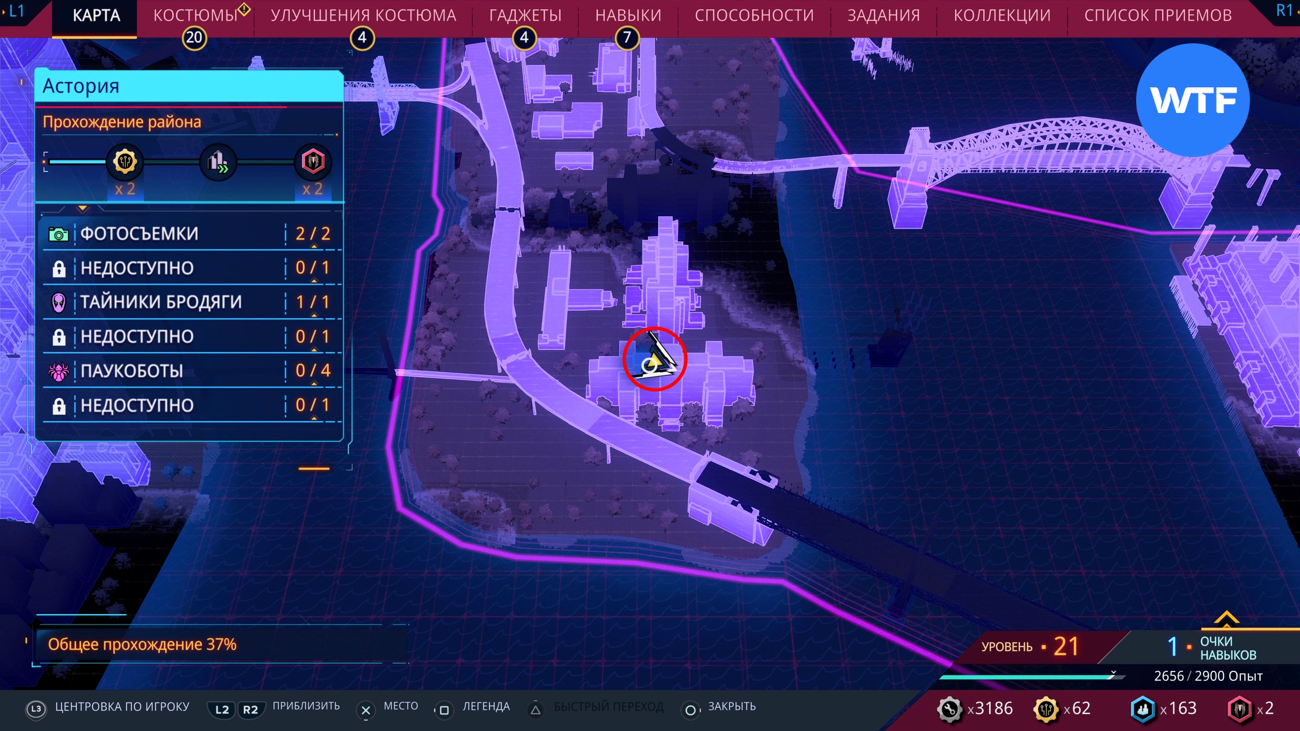This screenshot has width=1300, height=731.
Task: Expand district list with orange down arrow
Action: pyautogui.click(x=83, y=208)
